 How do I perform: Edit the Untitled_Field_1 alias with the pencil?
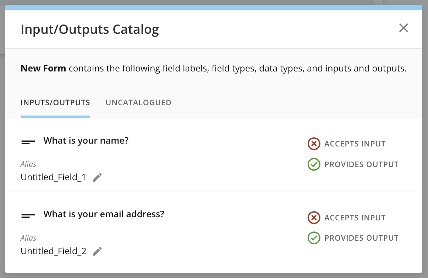coord(97,177)
